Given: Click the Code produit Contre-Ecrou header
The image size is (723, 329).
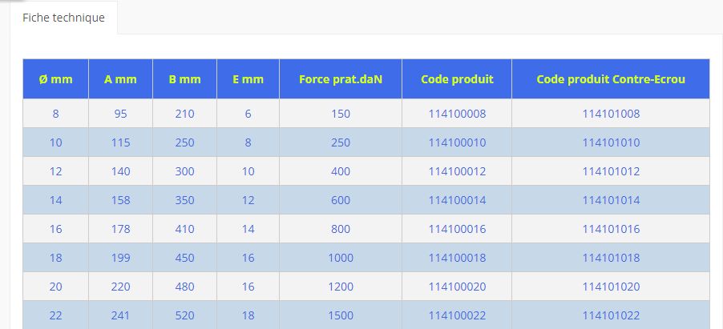Looking at the screenshot, I should (x=611, y=79).
